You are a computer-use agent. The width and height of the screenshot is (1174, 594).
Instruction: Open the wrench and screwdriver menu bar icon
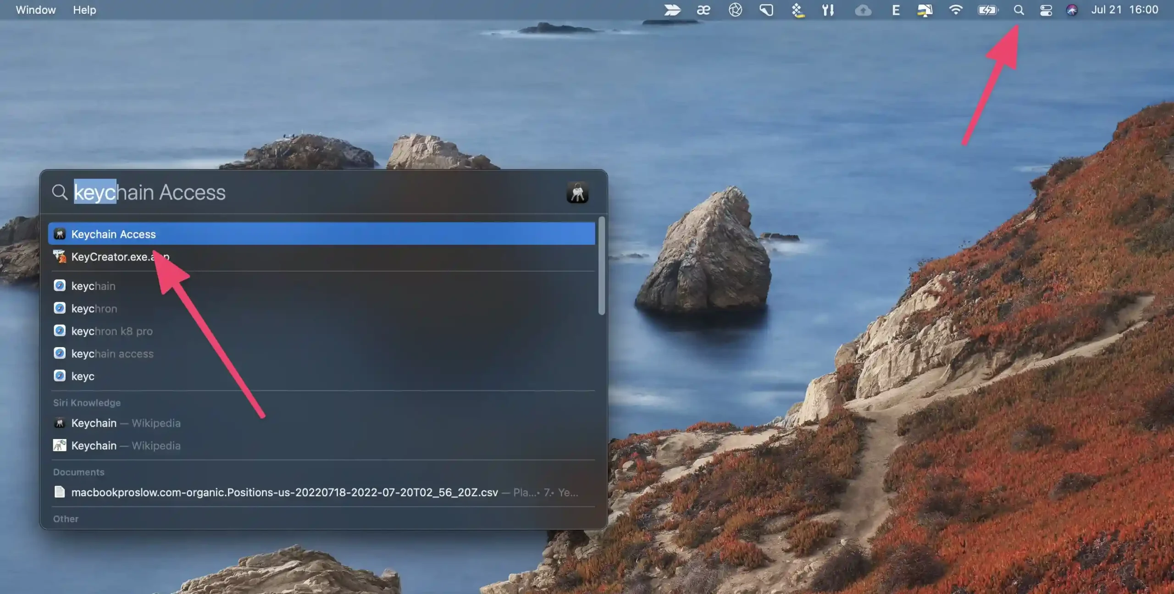click(x=828, y=10)
